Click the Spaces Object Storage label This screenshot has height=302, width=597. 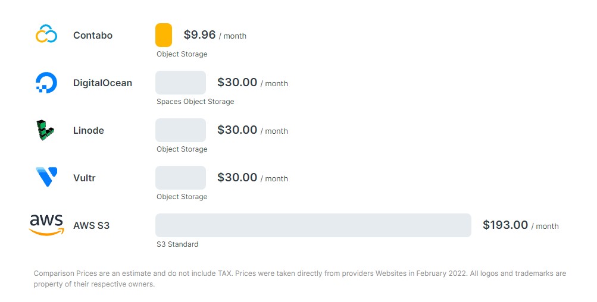coord(195,102)
